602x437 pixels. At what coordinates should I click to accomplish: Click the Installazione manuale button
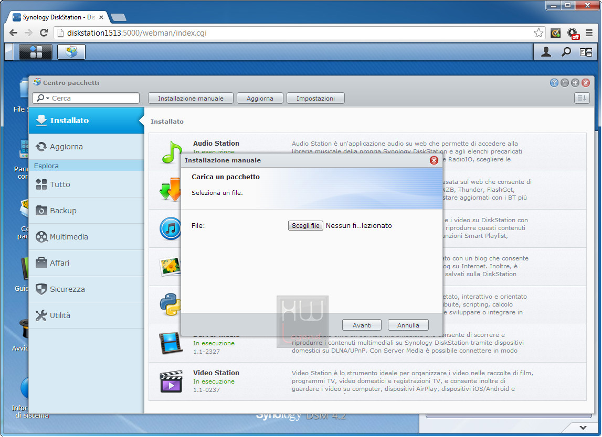tap(191, 98)
